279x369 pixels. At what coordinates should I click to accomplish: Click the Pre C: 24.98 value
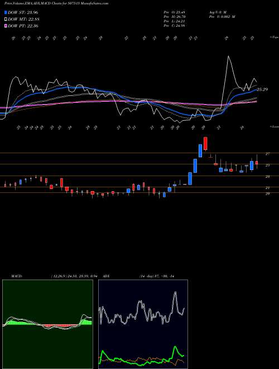[x=175, y=26]
